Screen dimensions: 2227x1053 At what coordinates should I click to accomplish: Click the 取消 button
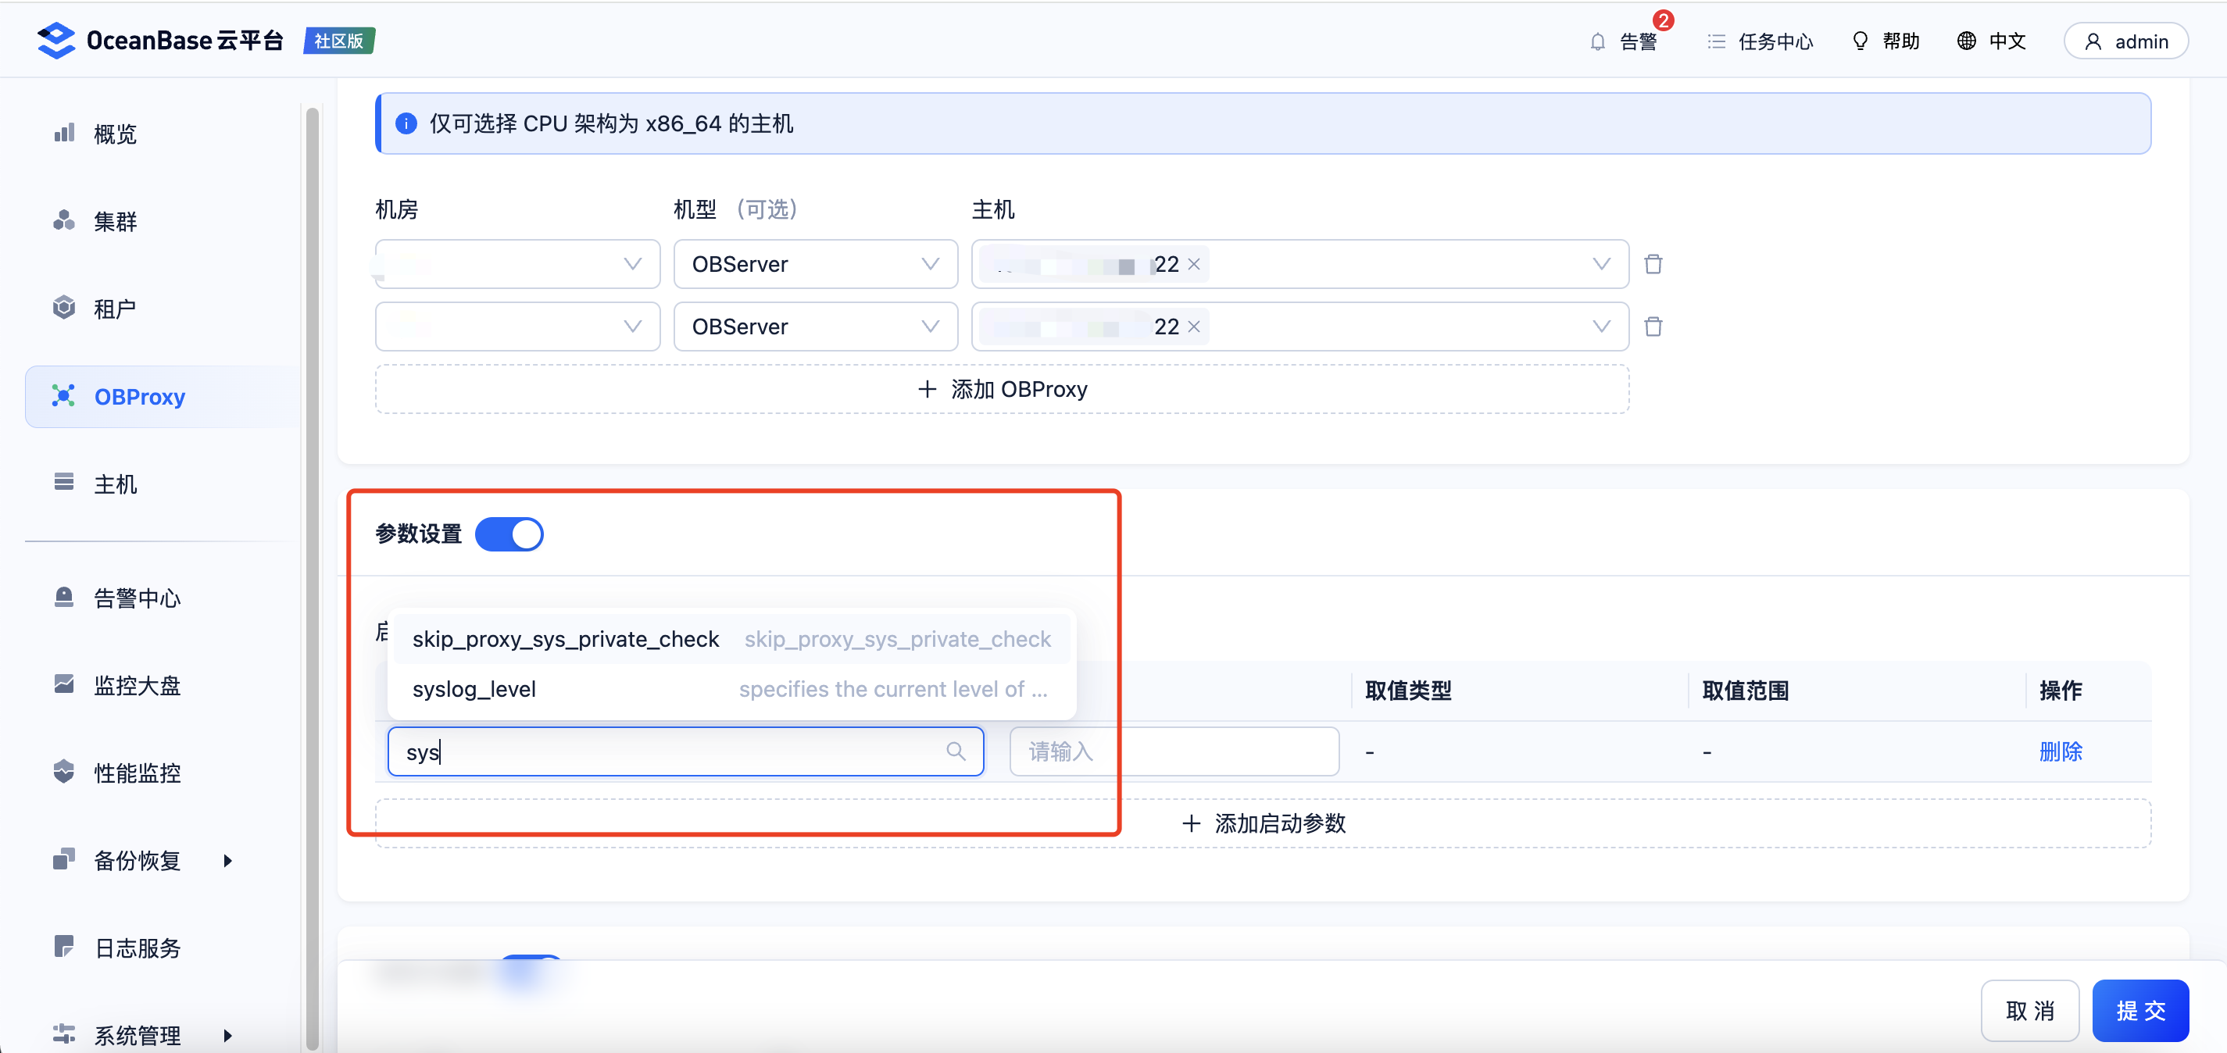(2030, 1011)
